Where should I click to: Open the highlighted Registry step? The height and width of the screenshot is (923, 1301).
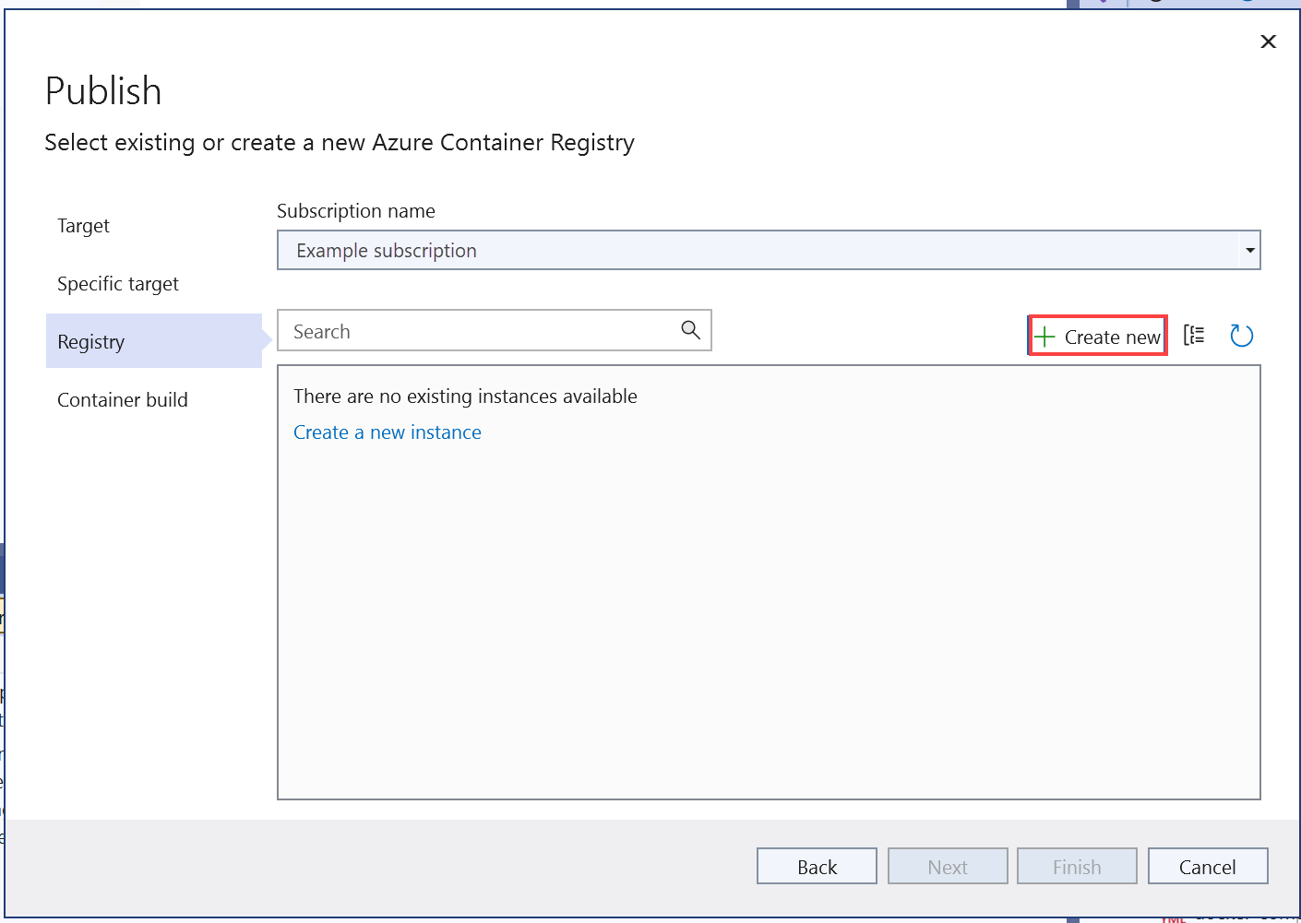(90, 340)
